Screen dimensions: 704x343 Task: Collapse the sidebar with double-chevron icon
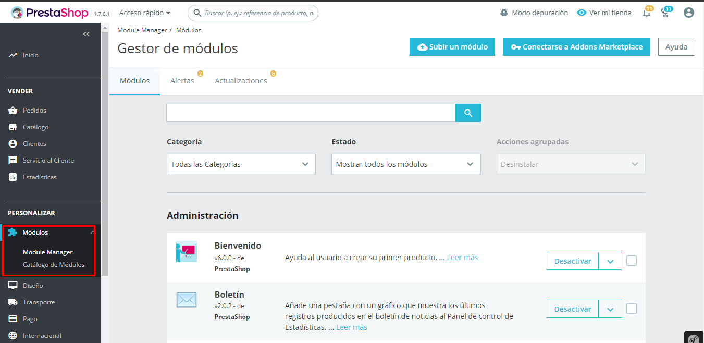point(86,34)
